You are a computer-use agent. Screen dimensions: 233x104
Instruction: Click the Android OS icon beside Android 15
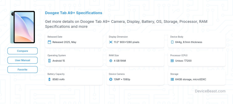pos(49,61)
